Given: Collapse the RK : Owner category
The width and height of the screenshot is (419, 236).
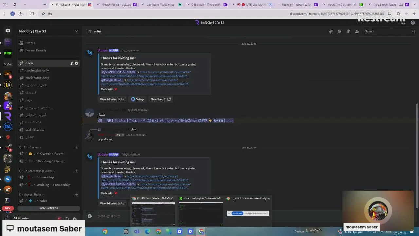Looking at the screenshot, I should point(30,147).
